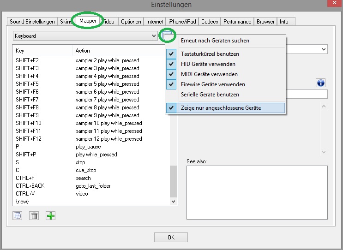Click the device options icon beside Keyboard dropdown
This screenshot has height=250, width=343.
[x=166, y=36]
